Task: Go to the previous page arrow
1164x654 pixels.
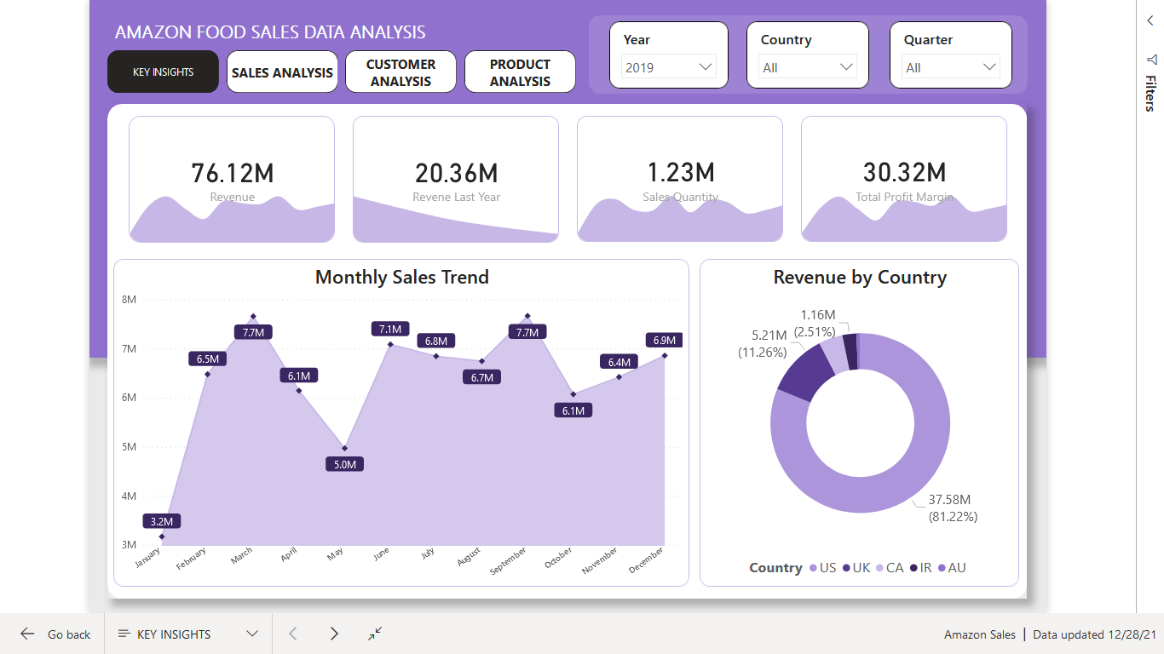Action: tap(292, 634)
